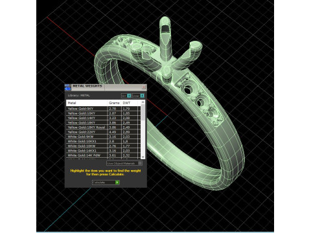Toggle the GV library button
Viewport: 311px width, 233px height.
tap(126, 96)
